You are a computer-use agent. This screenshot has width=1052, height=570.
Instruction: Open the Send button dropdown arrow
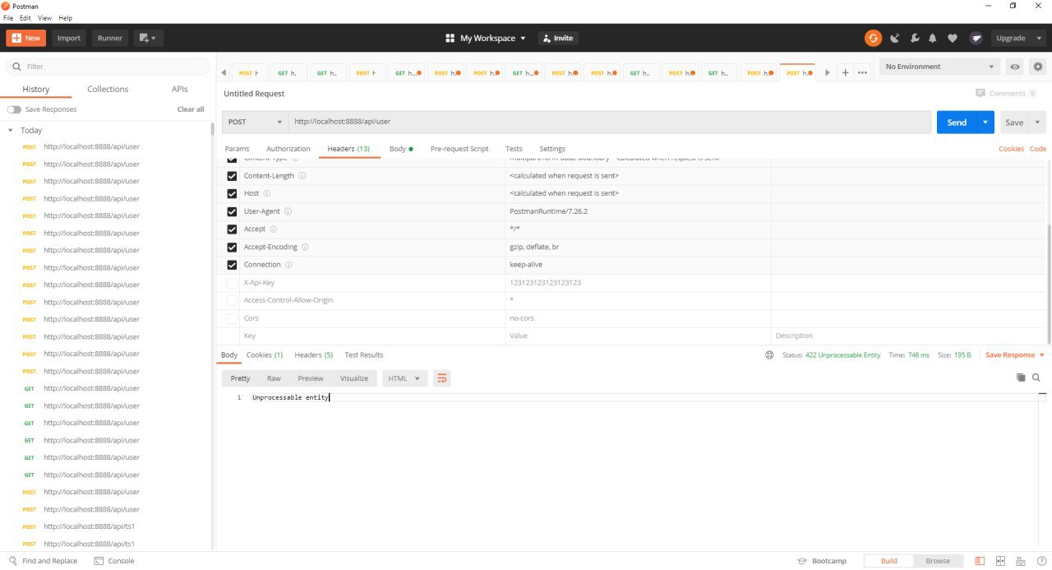[985, 122]
